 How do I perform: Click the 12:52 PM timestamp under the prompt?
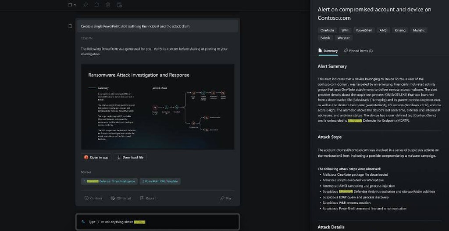[x=86, y=38]
